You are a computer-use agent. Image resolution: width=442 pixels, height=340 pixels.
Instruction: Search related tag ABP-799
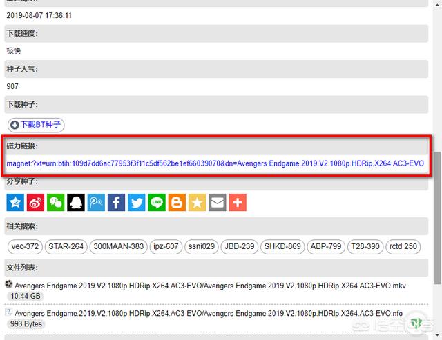point(326,247)
